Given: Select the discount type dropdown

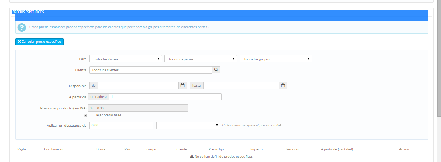Looking at the screenshot, I should tap(188, 125).
